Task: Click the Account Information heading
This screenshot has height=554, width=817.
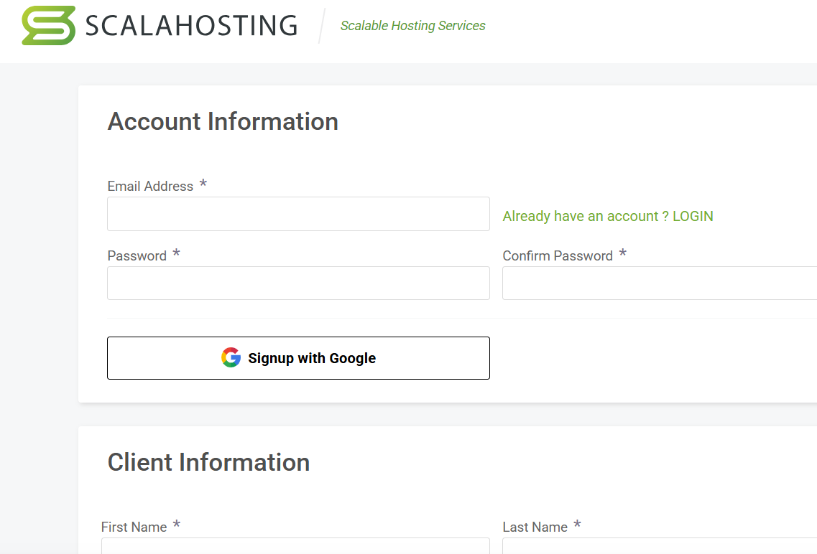Action: 223,122
